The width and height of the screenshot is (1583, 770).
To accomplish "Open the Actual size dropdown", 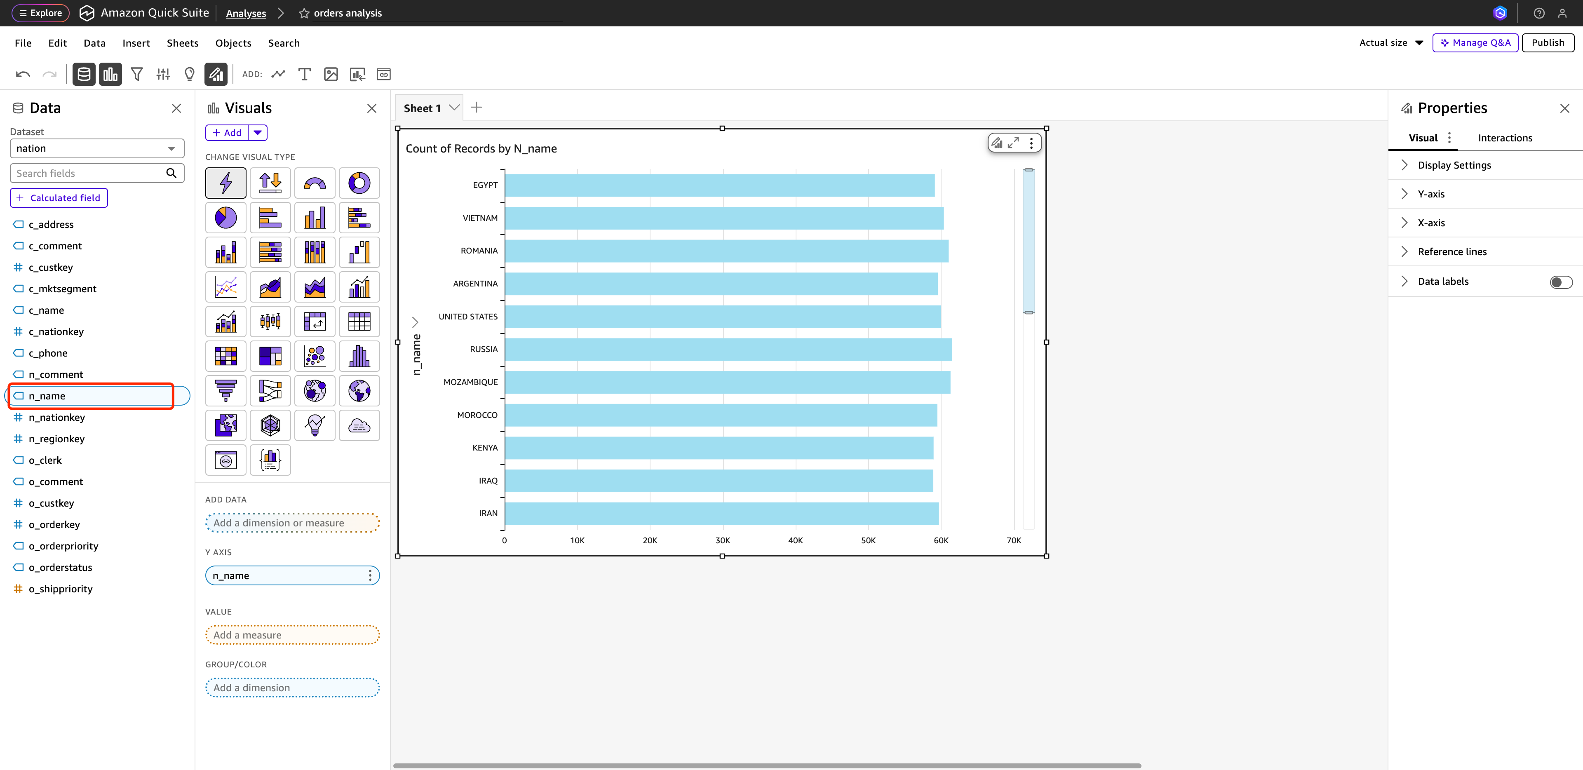I will click(1391, 43).
